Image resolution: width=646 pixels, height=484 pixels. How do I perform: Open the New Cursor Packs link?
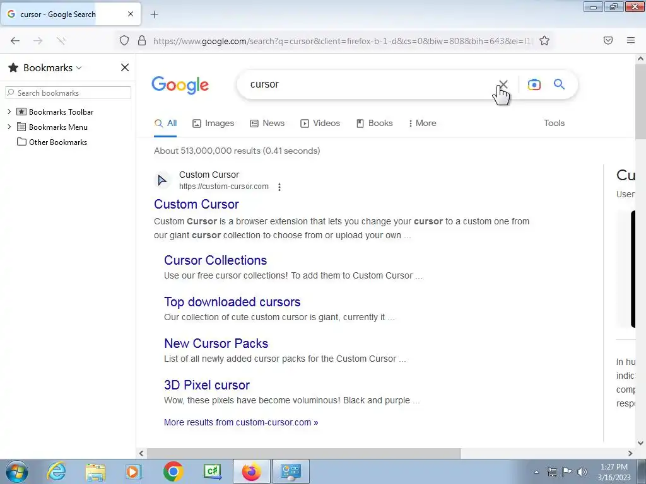216,343
